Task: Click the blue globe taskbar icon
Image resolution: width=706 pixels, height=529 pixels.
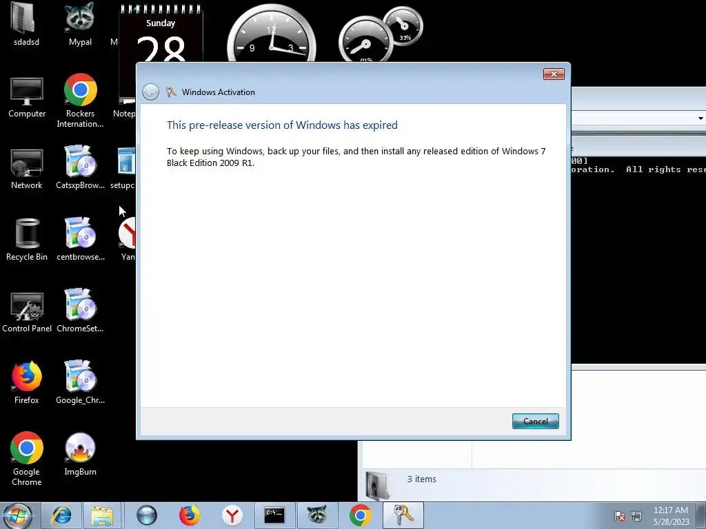Action: (x=146, y=515)
